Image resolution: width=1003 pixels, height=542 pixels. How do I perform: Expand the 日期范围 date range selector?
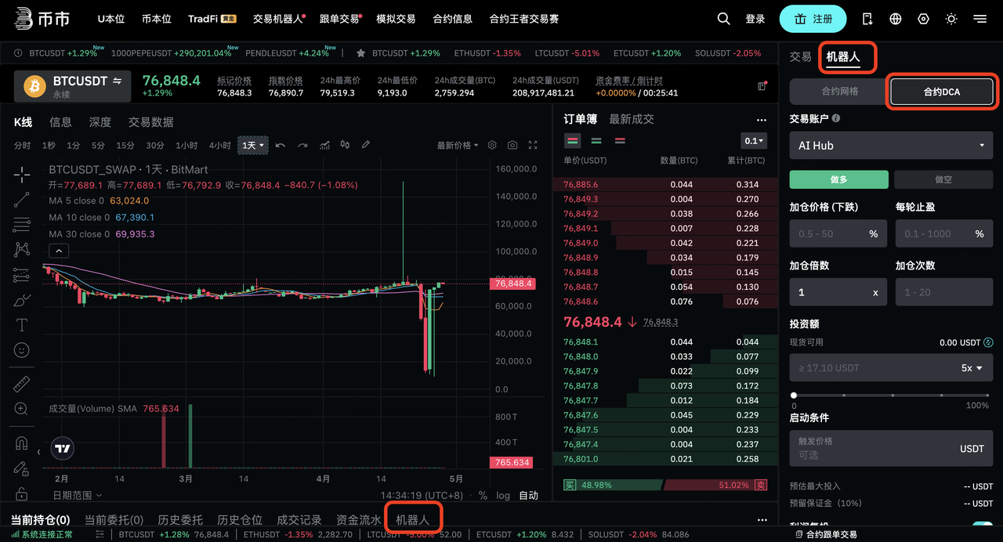77,496
